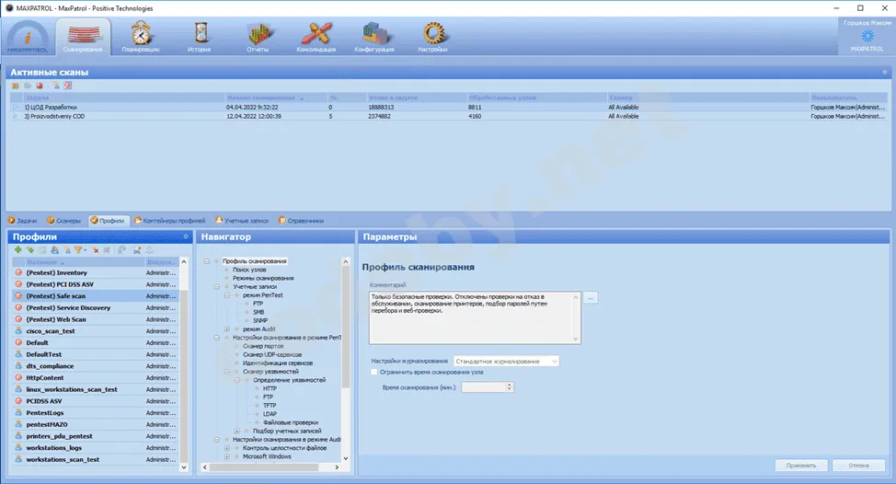Open the Настройки gear icon
Screen dimensions: 896x484
[432, 35]
